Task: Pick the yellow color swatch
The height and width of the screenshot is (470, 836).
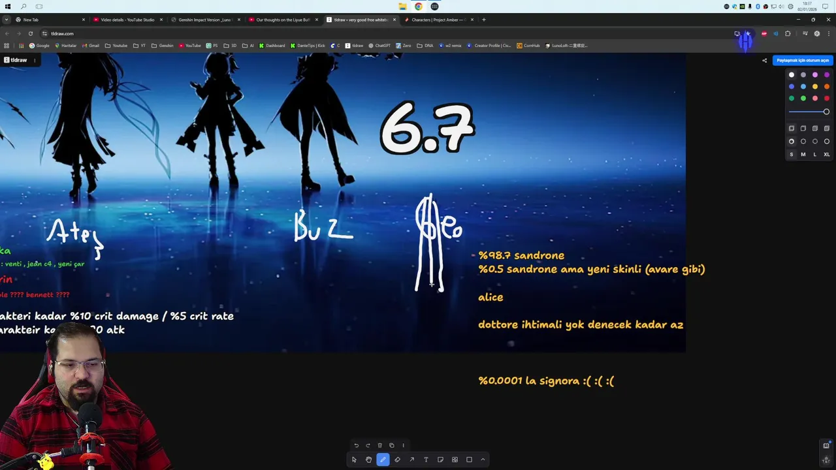Action: pos(815,87)
